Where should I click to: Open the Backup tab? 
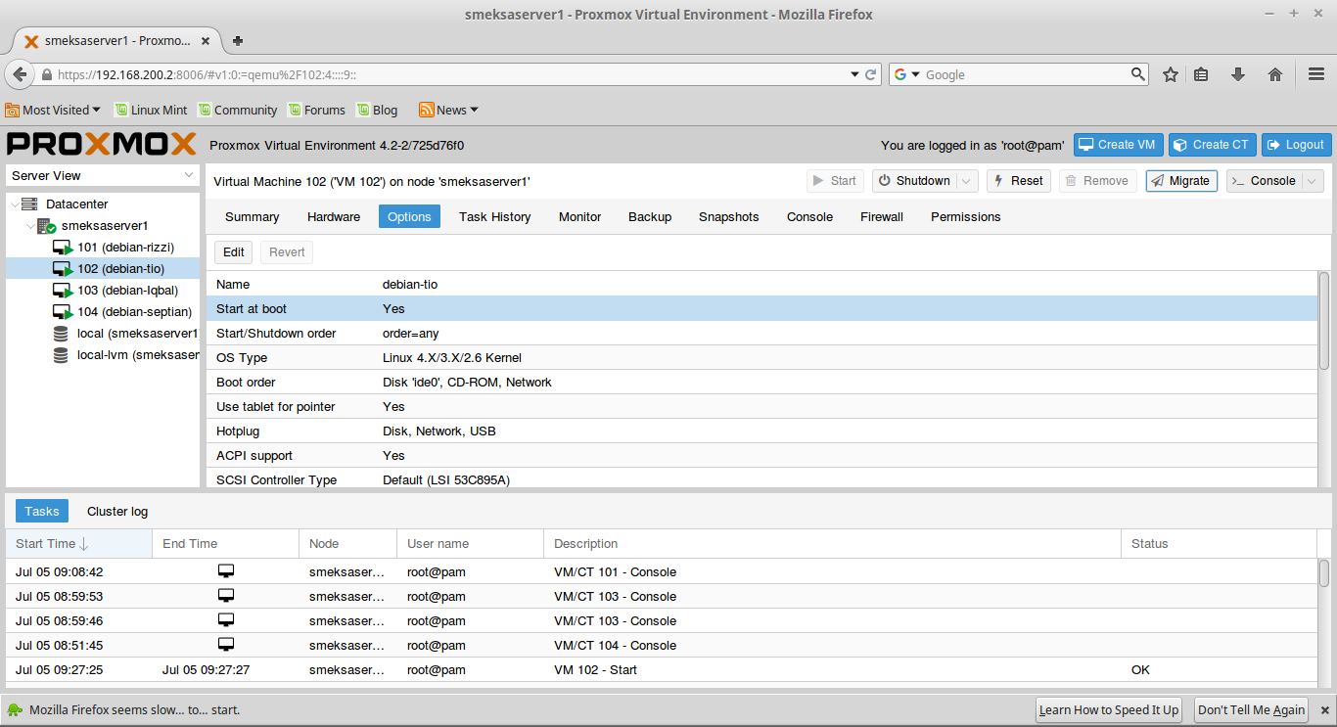[650, 217]
